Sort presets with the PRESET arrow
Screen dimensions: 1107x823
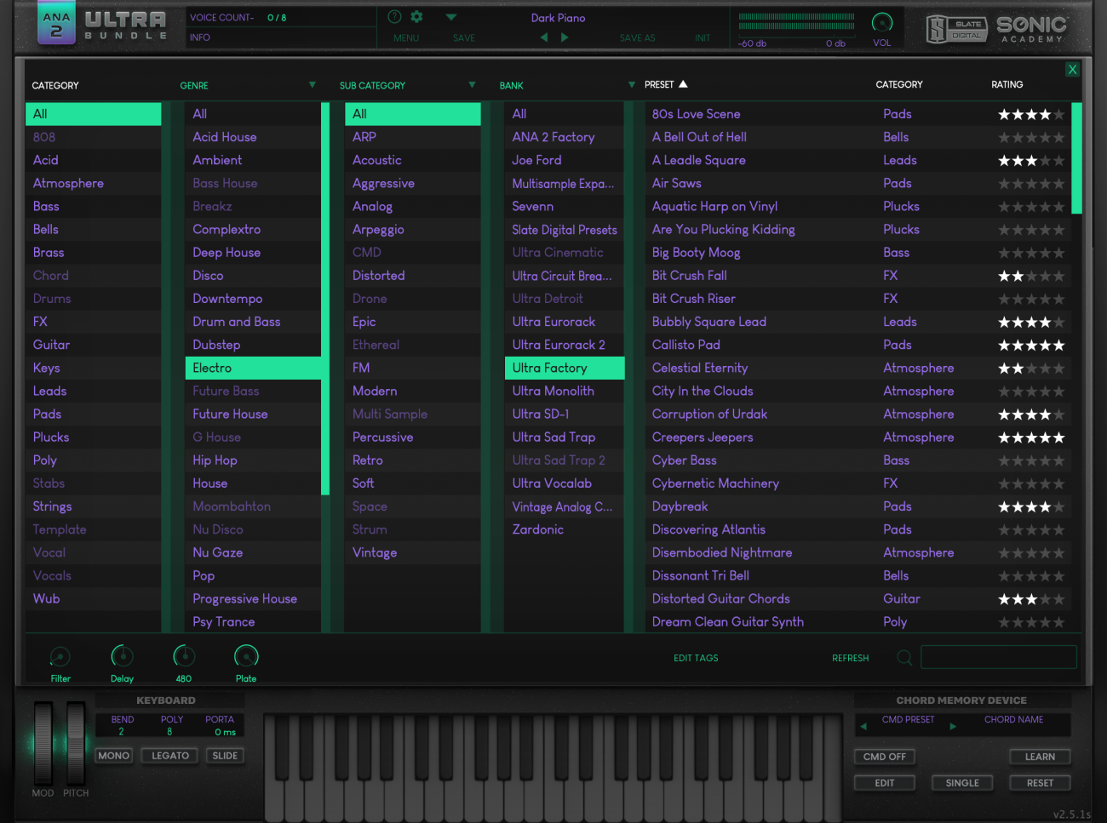[x=683, y=84]
